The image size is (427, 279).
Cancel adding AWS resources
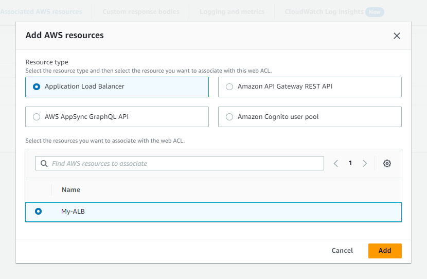click(x=342, y=251)
